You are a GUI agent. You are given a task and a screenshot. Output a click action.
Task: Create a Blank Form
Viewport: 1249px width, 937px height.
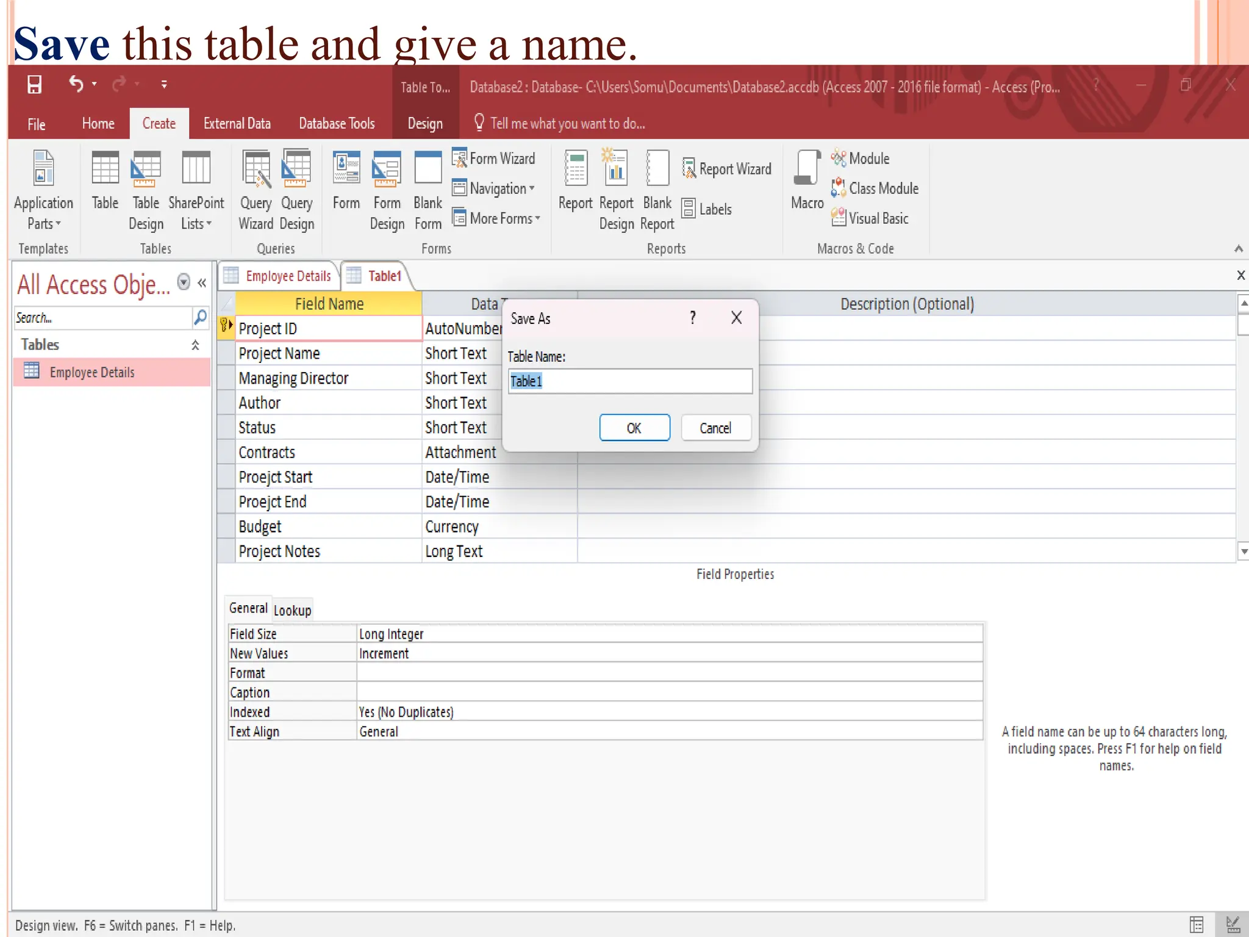pos(428,190)
